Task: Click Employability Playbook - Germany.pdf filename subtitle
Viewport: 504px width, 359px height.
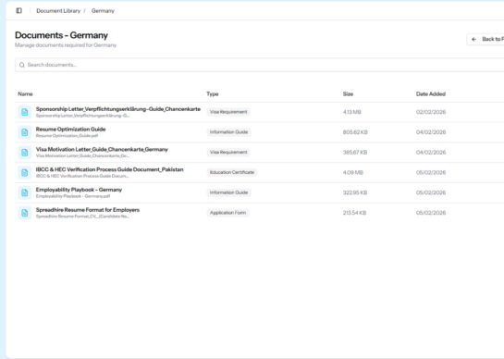Action: pyautogui.click(x=73, y=196)
